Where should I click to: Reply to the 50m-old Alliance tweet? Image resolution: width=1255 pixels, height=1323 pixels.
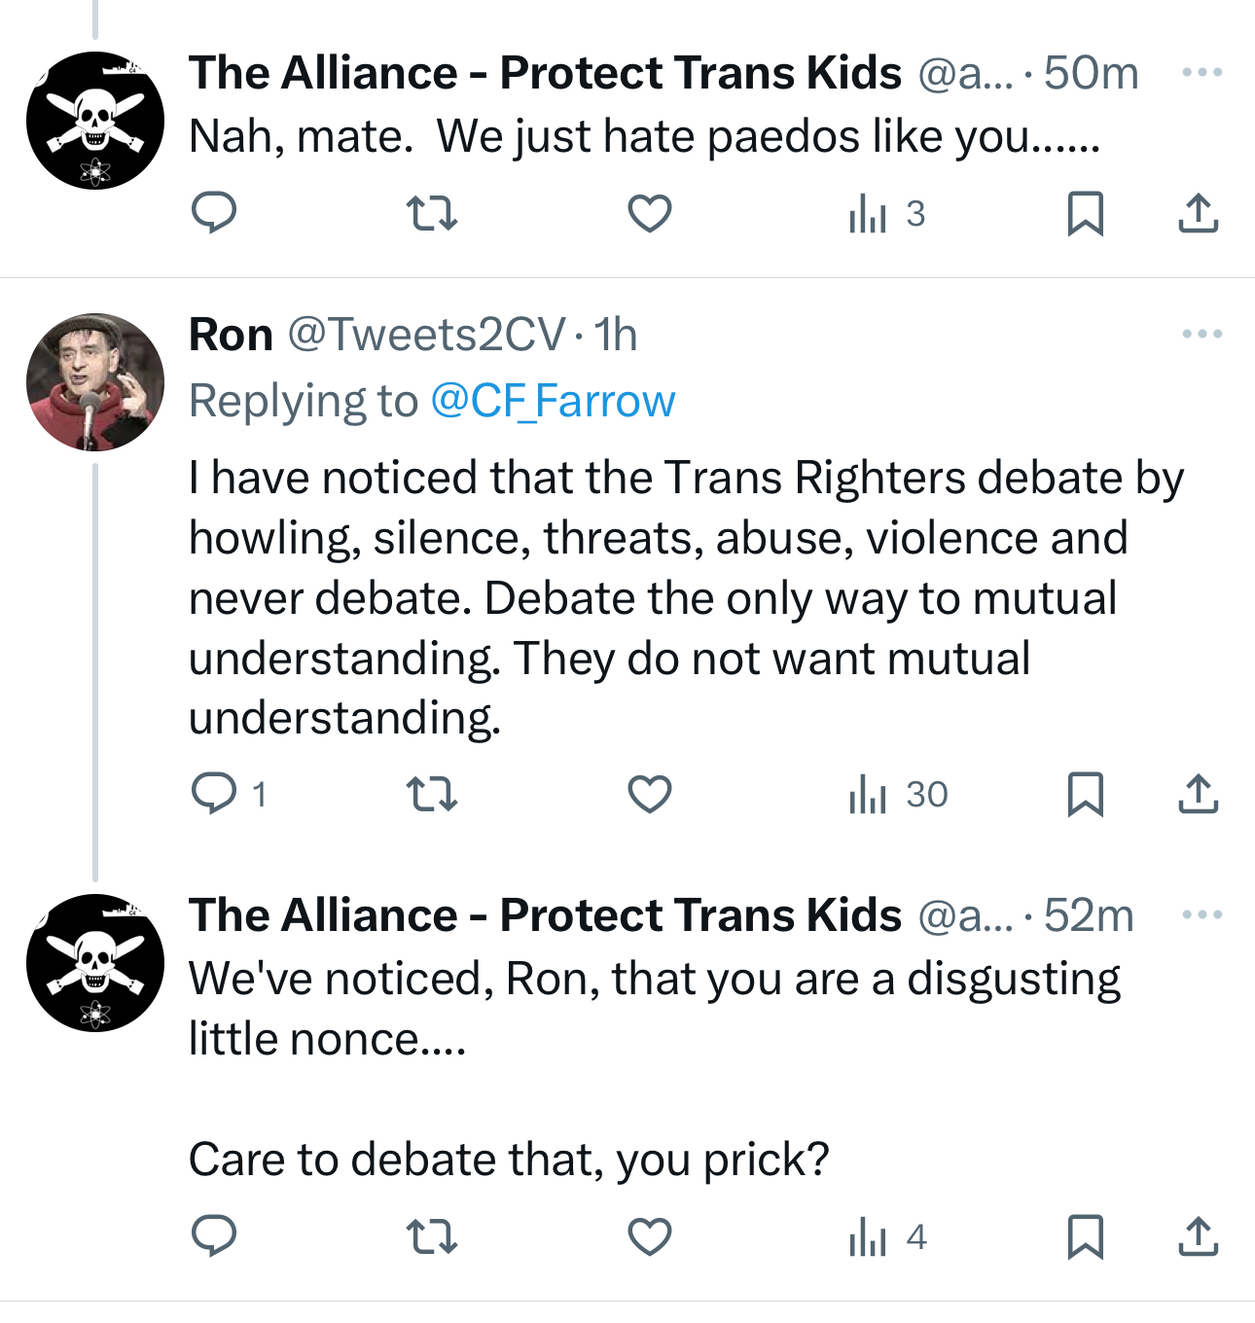(214, 213)
